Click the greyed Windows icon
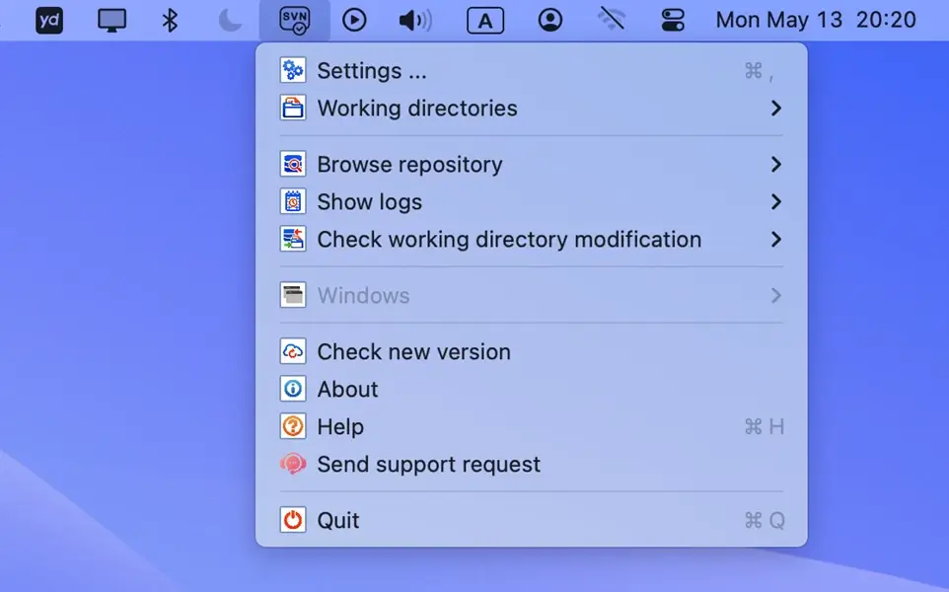The height and width of the screenshot is (592, 949). (x=293, y=295)
